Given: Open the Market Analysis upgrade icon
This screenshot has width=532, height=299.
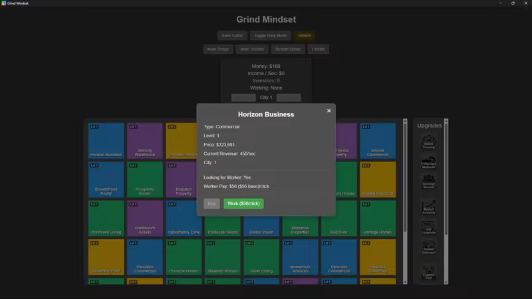Looking at the screenshot, I should click(x=428, y=208).
